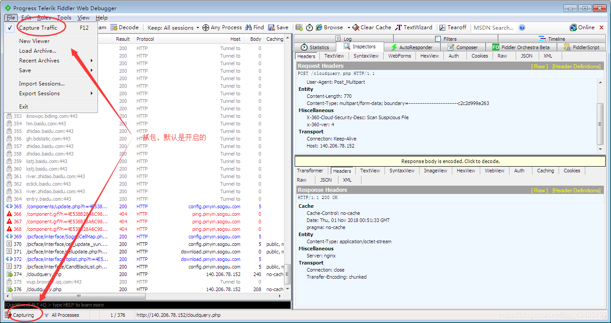The height and width of the screenshot is (323, 611).
Task: Click the Tearoff toolbar button
Action: point(453,27)
